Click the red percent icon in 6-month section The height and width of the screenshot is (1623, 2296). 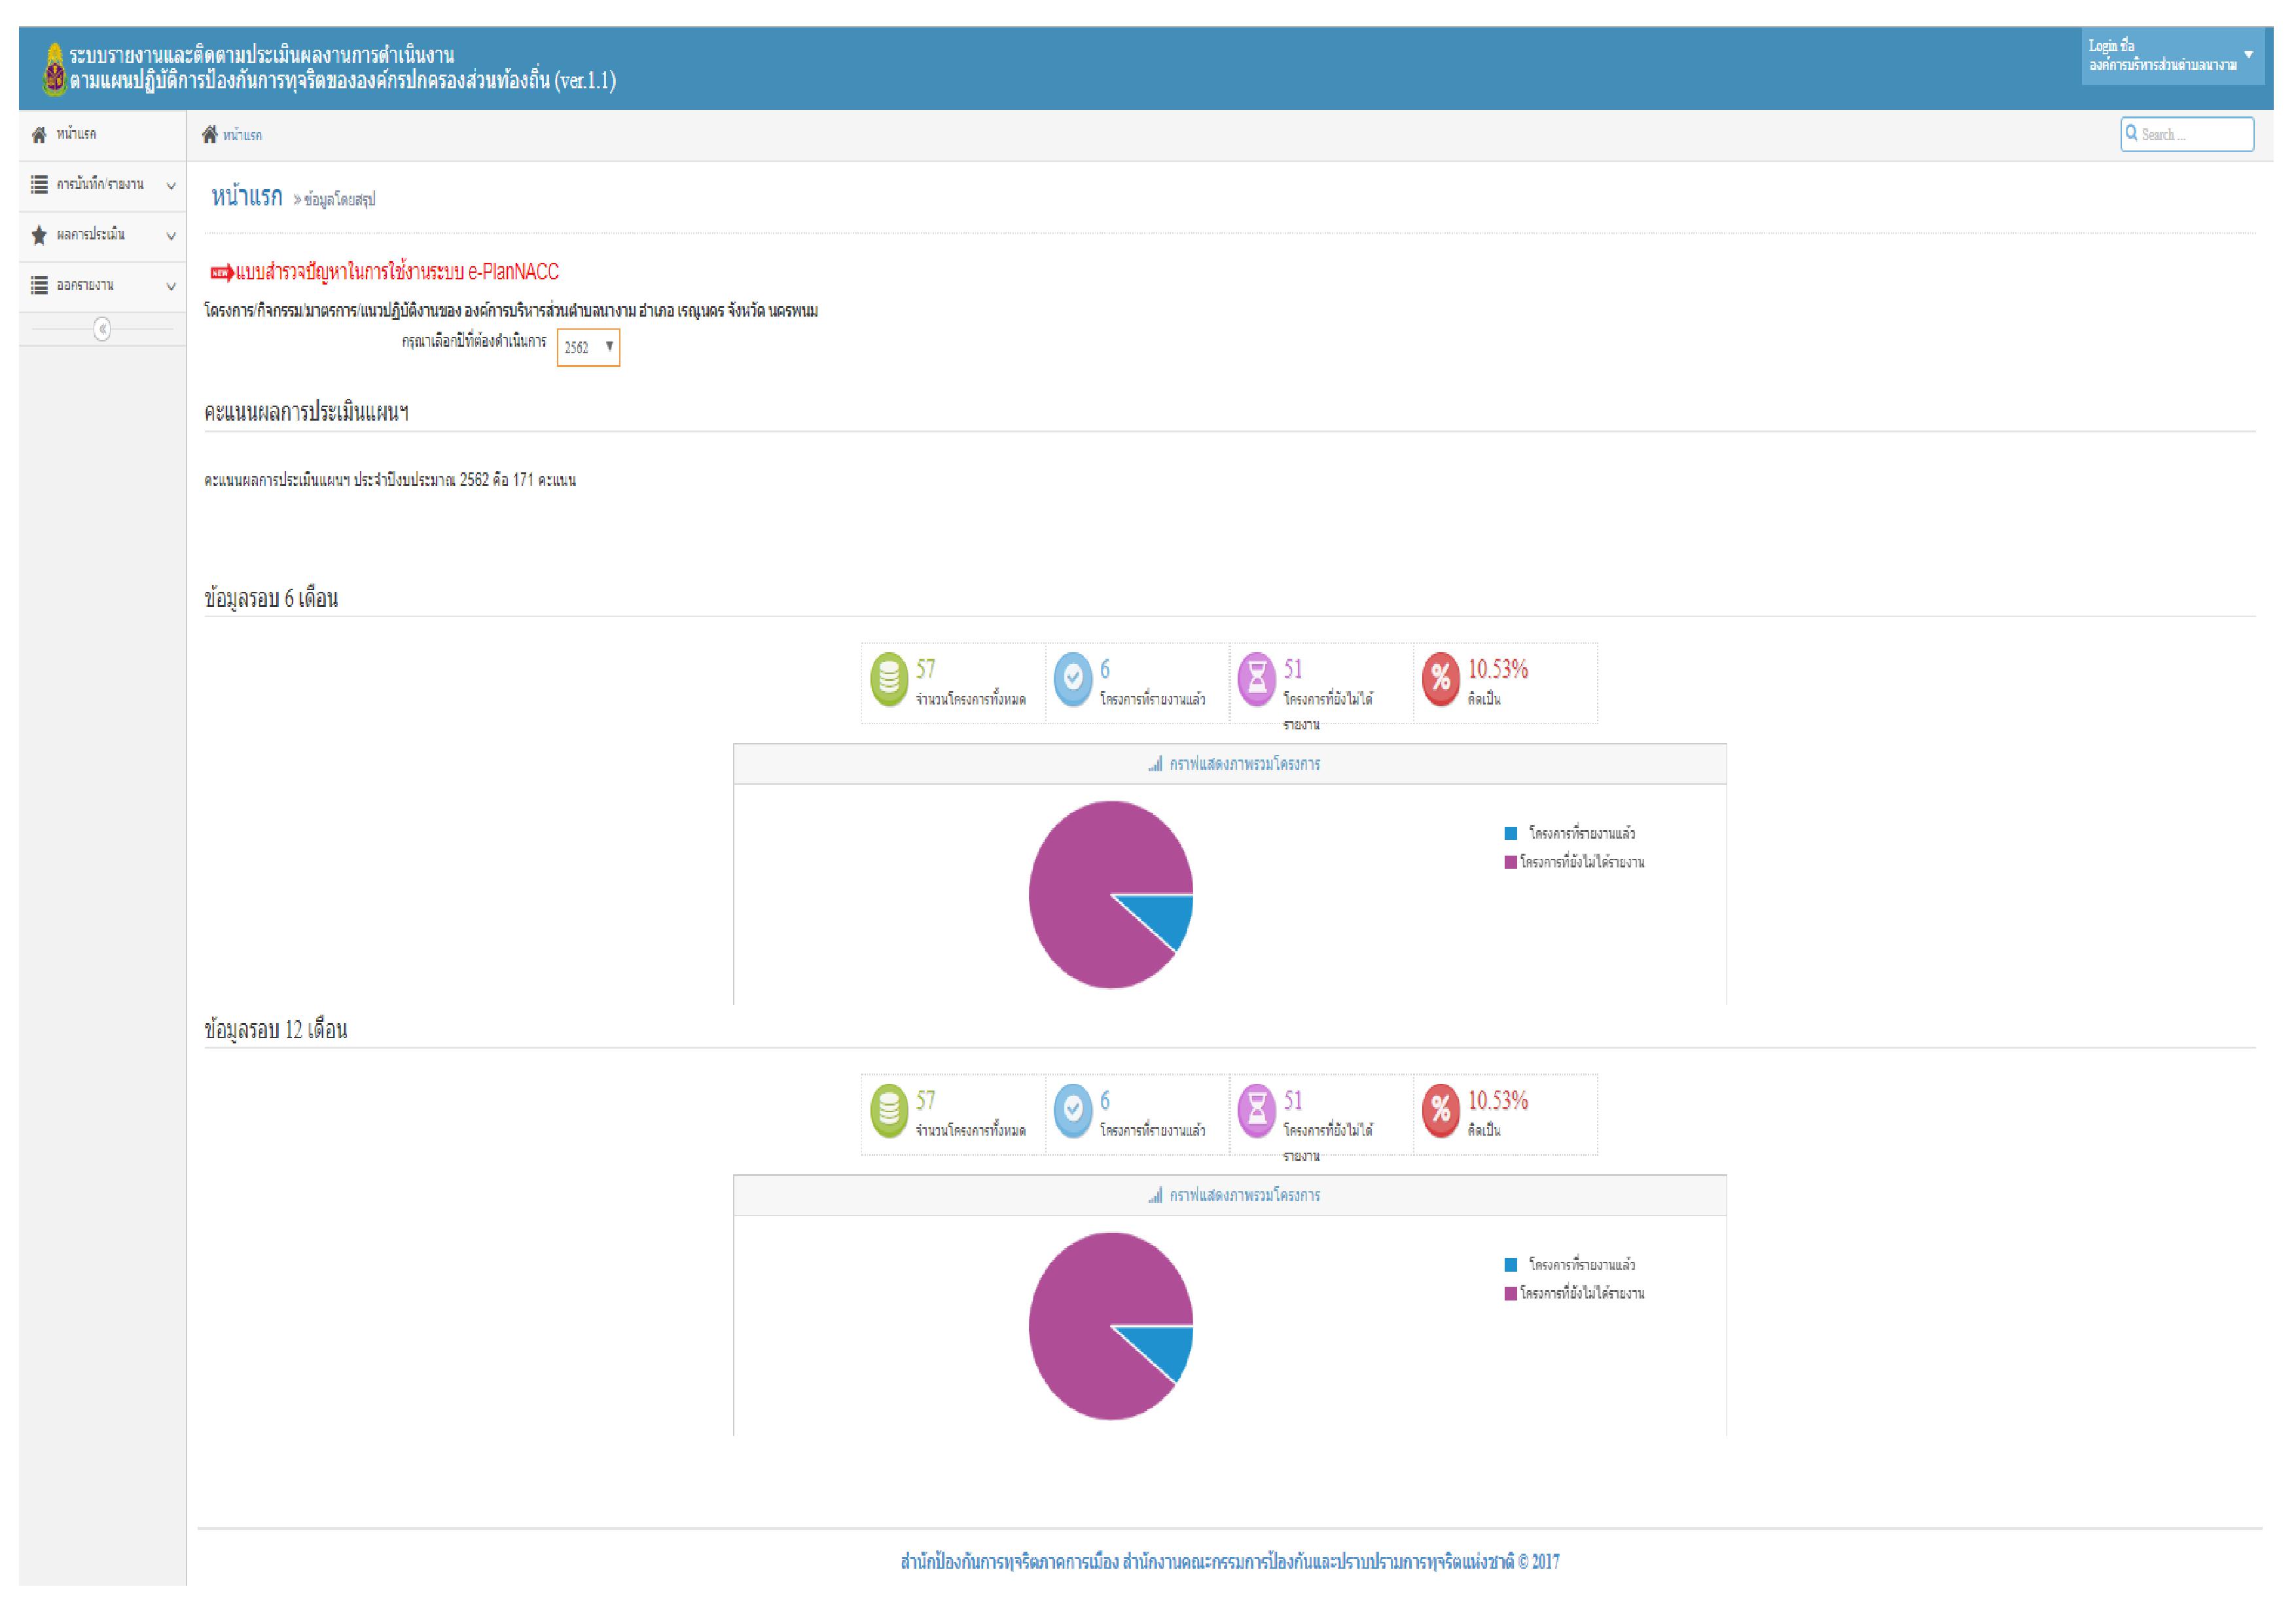pos(1440,680)
